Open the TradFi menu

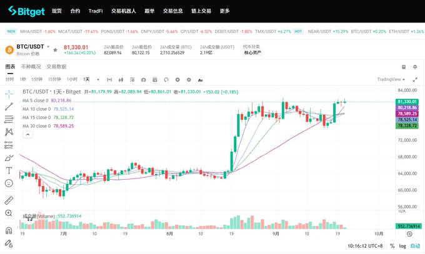[96, 11]
